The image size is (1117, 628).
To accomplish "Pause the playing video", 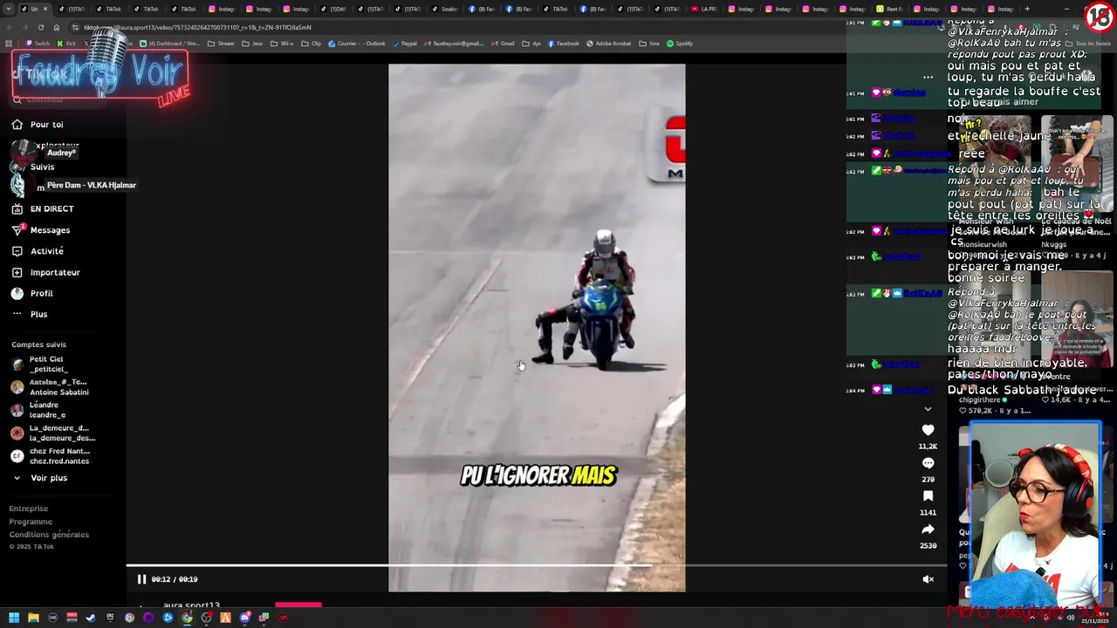I will point(141,579).
